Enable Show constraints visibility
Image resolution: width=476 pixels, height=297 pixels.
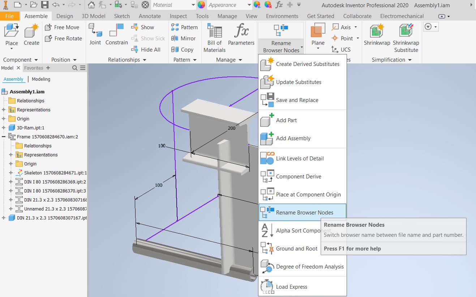tap(143, 27)
